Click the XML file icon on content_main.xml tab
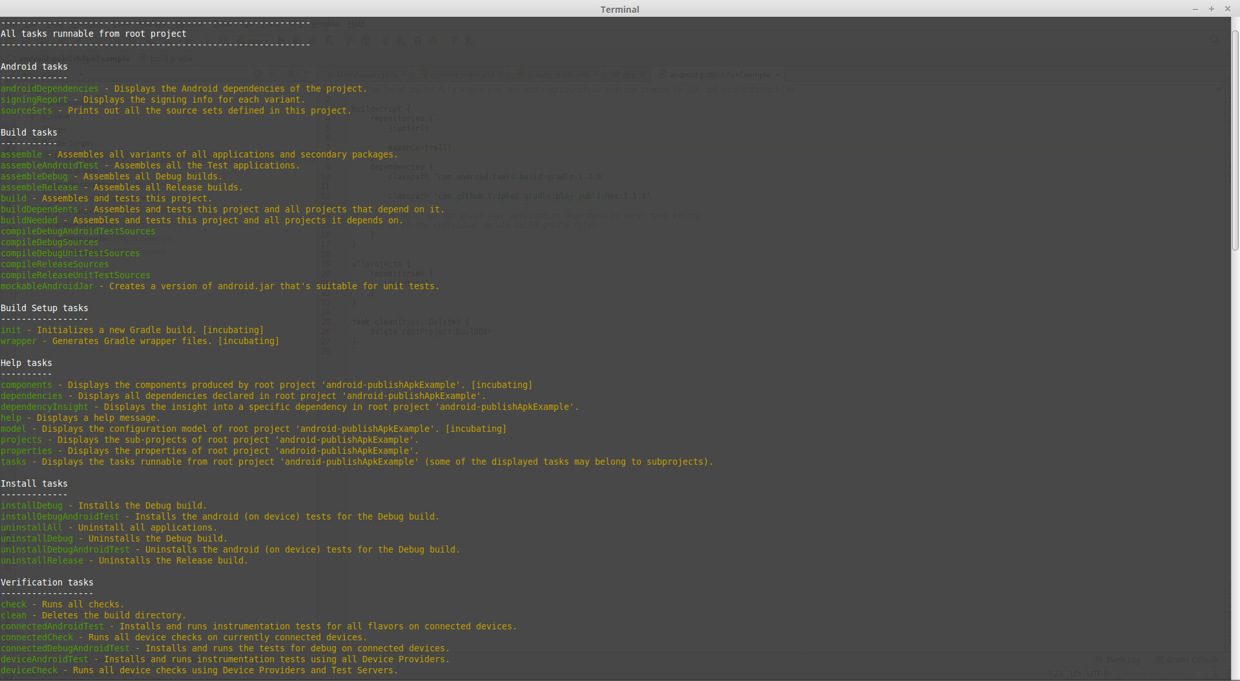1240x681 pixels. 423,74
